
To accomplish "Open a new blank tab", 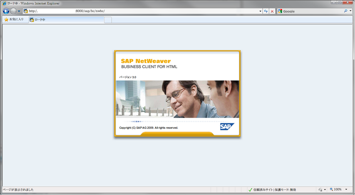I will click(x=108, y=20).
